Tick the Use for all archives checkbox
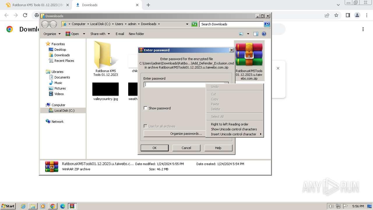 145,126
